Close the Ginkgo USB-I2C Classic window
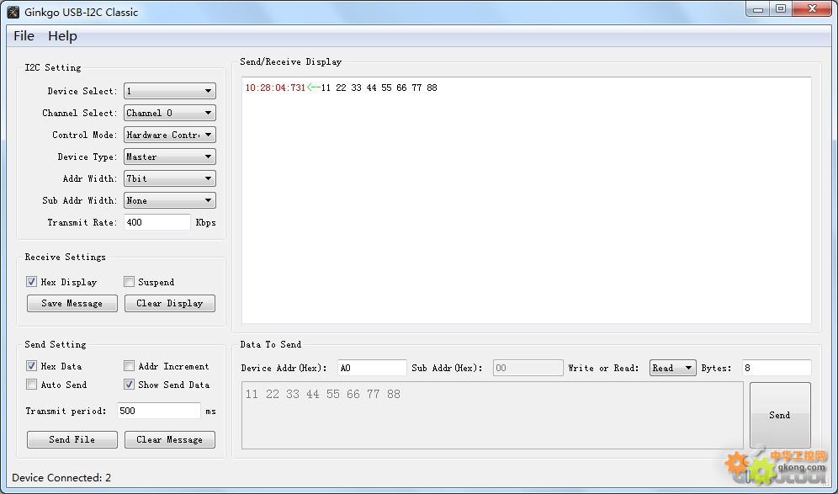Screen dimensions: 838x494 (813, 9)
